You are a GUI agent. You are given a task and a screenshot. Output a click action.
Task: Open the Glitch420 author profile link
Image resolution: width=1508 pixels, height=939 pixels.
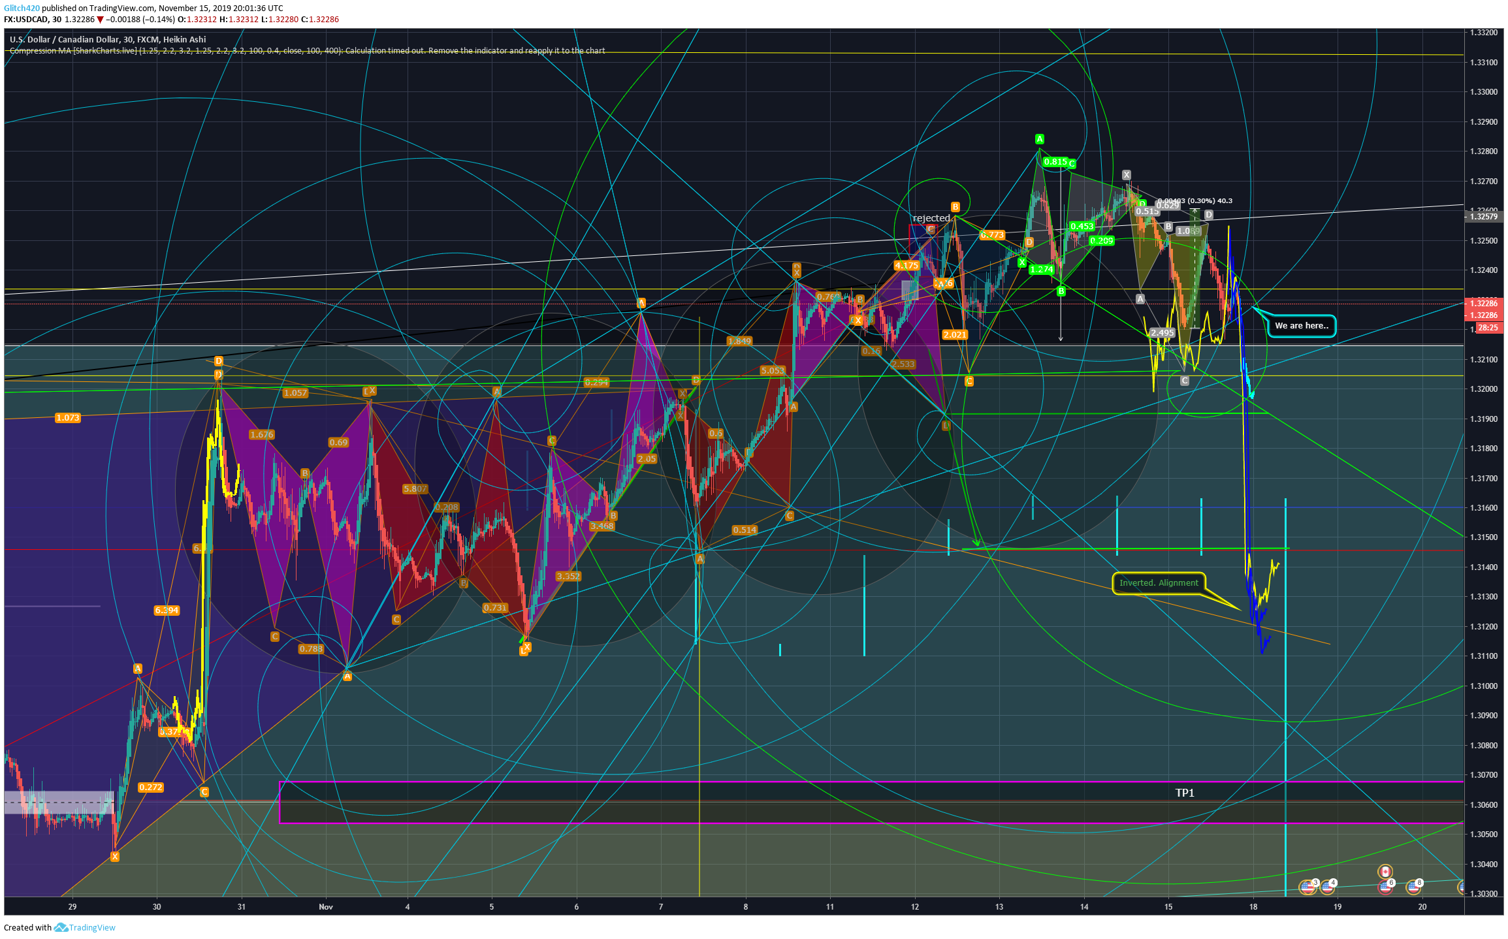coord(22,8)
